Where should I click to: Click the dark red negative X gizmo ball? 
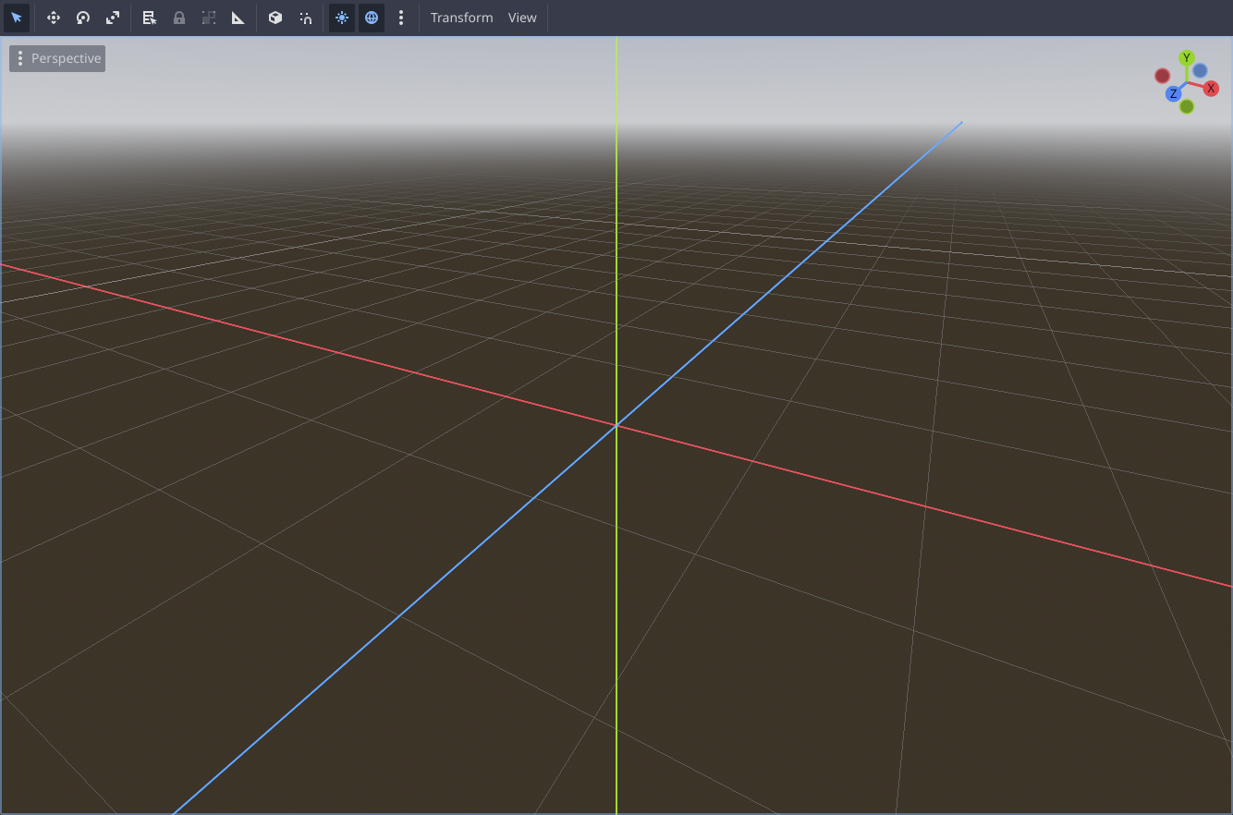pyautogui.click(x=1162, y=76)
